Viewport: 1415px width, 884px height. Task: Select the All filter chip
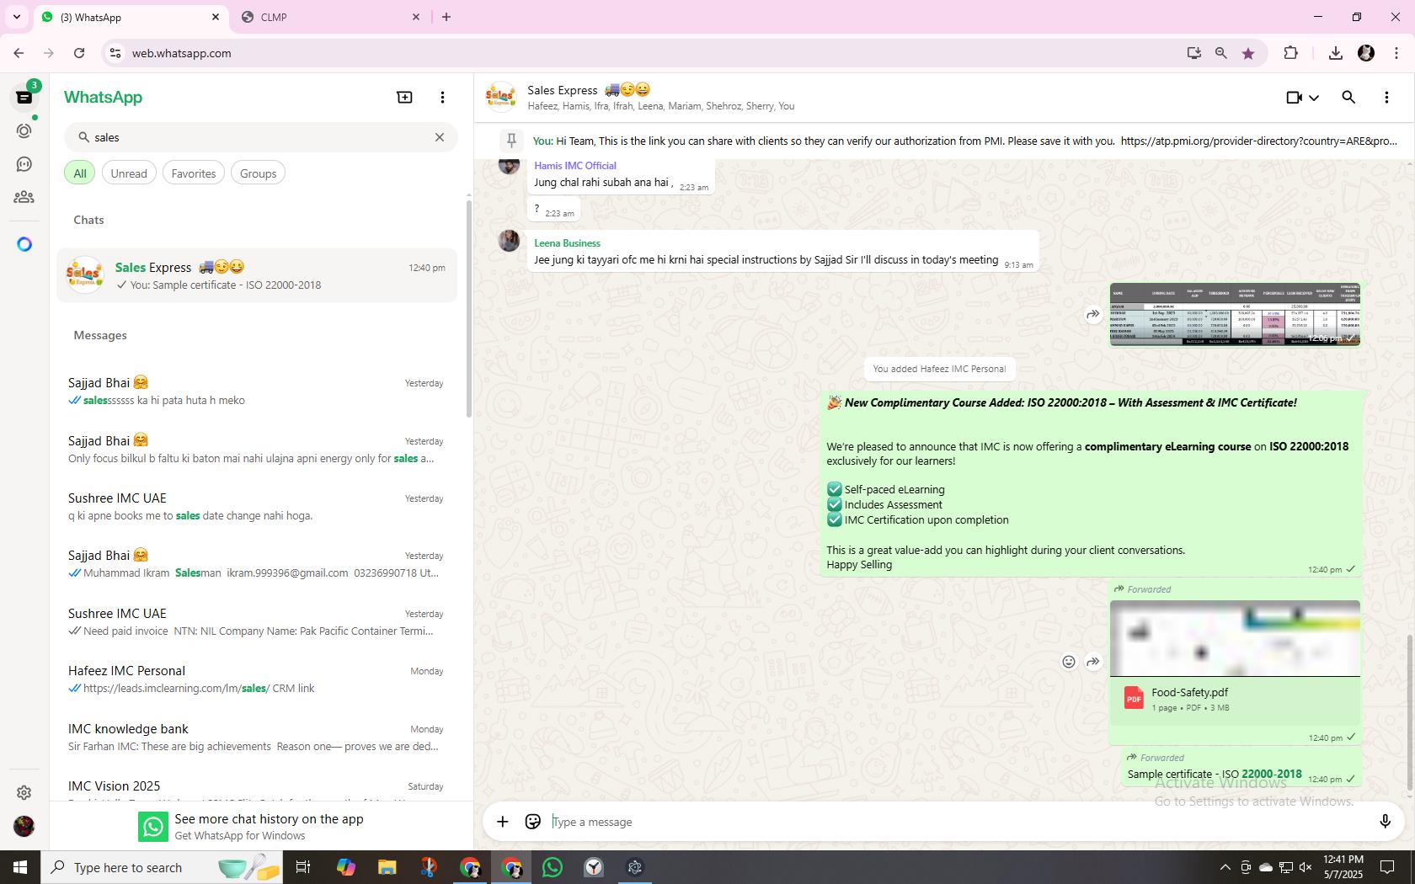pyautogui.click(x=80, y=173)
